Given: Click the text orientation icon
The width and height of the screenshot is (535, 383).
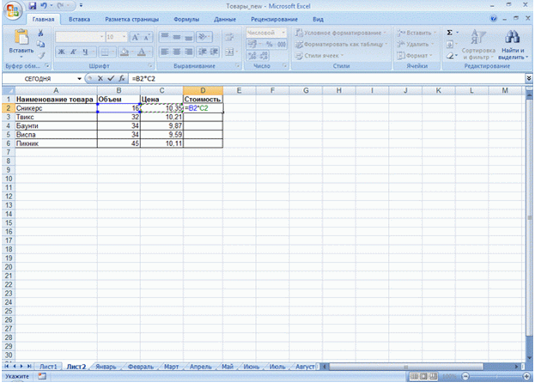Looking at the screenshot, I should tap(203, 37).
